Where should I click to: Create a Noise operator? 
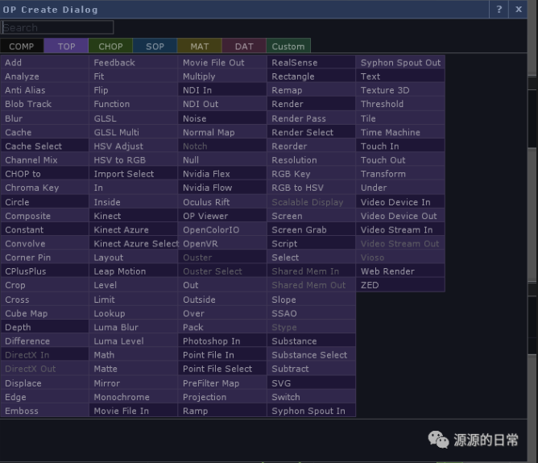pos(222,118)
